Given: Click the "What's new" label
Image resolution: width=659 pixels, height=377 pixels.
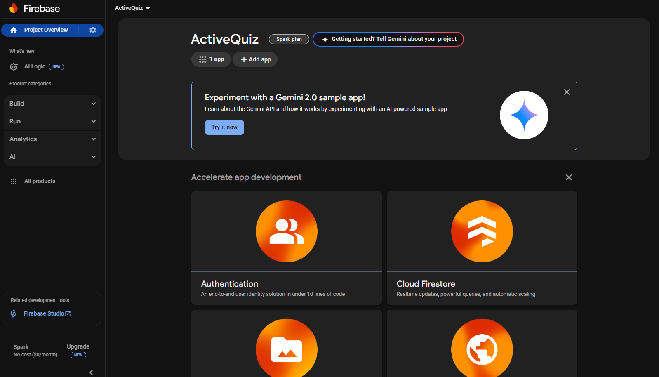Looking at the screenshot, I should [22, 51].
